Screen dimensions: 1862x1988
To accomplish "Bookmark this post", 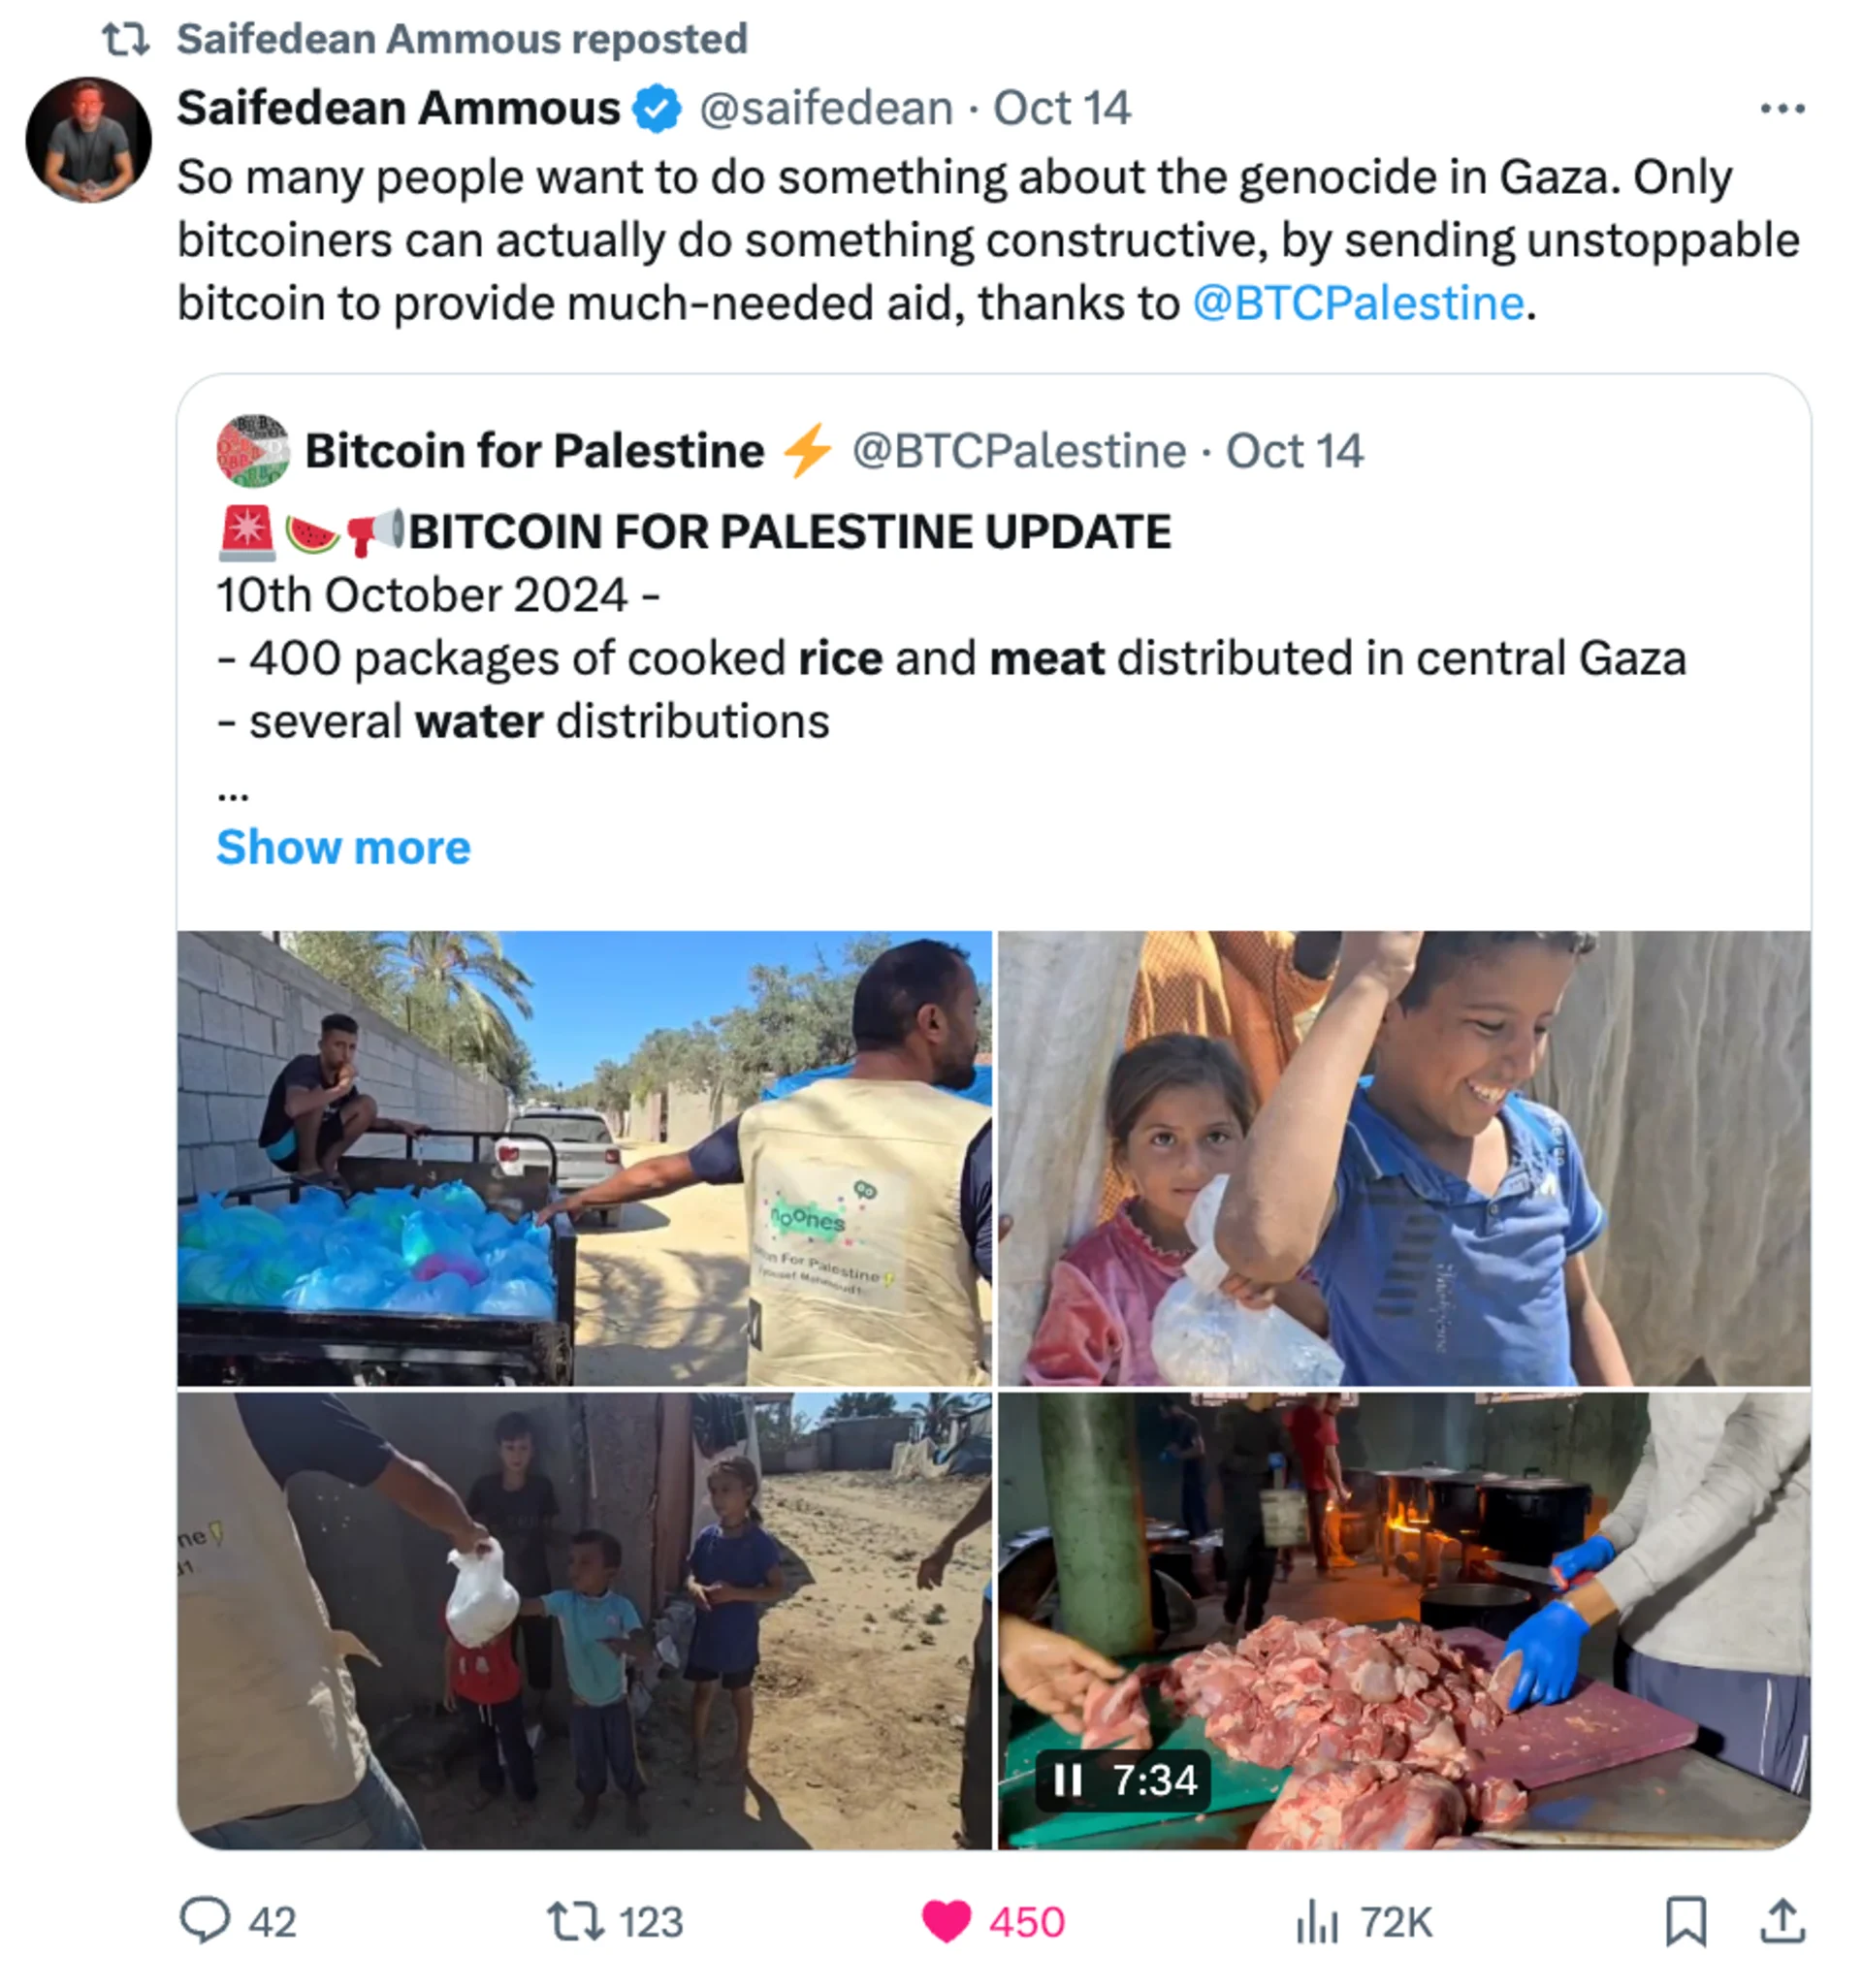I will pos(1685,1921).
